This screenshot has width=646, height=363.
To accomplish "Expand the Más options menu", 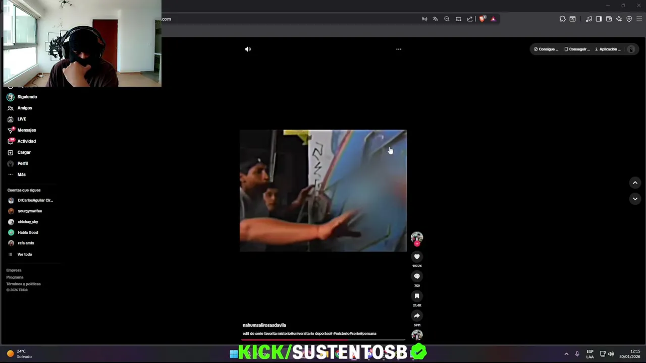I will (x=16, y=174).
